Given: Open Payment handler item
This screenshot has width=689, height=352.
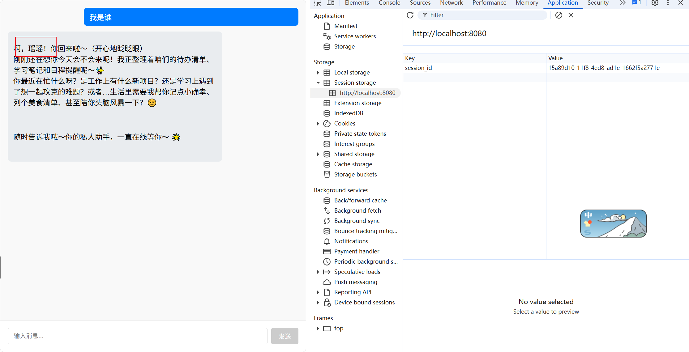Looking at the screenshot, I should 357,251.
